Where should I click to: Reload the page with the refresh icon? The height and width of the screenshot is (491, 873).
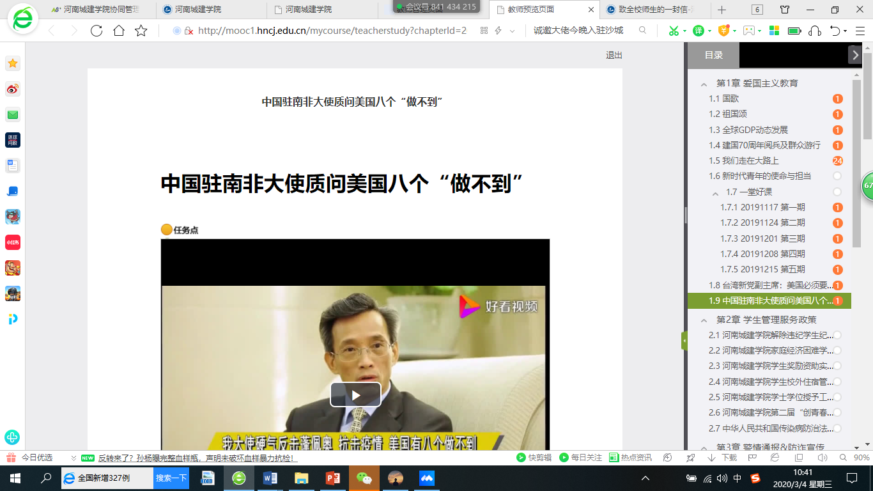[x=97, y=31]
